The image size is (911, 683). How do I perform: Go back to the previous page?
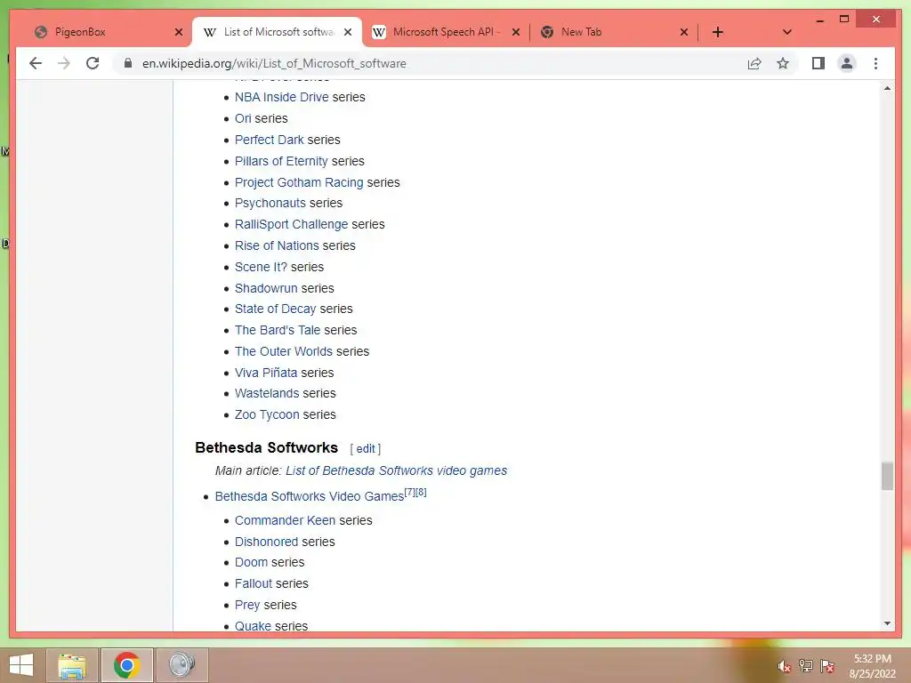36,63
